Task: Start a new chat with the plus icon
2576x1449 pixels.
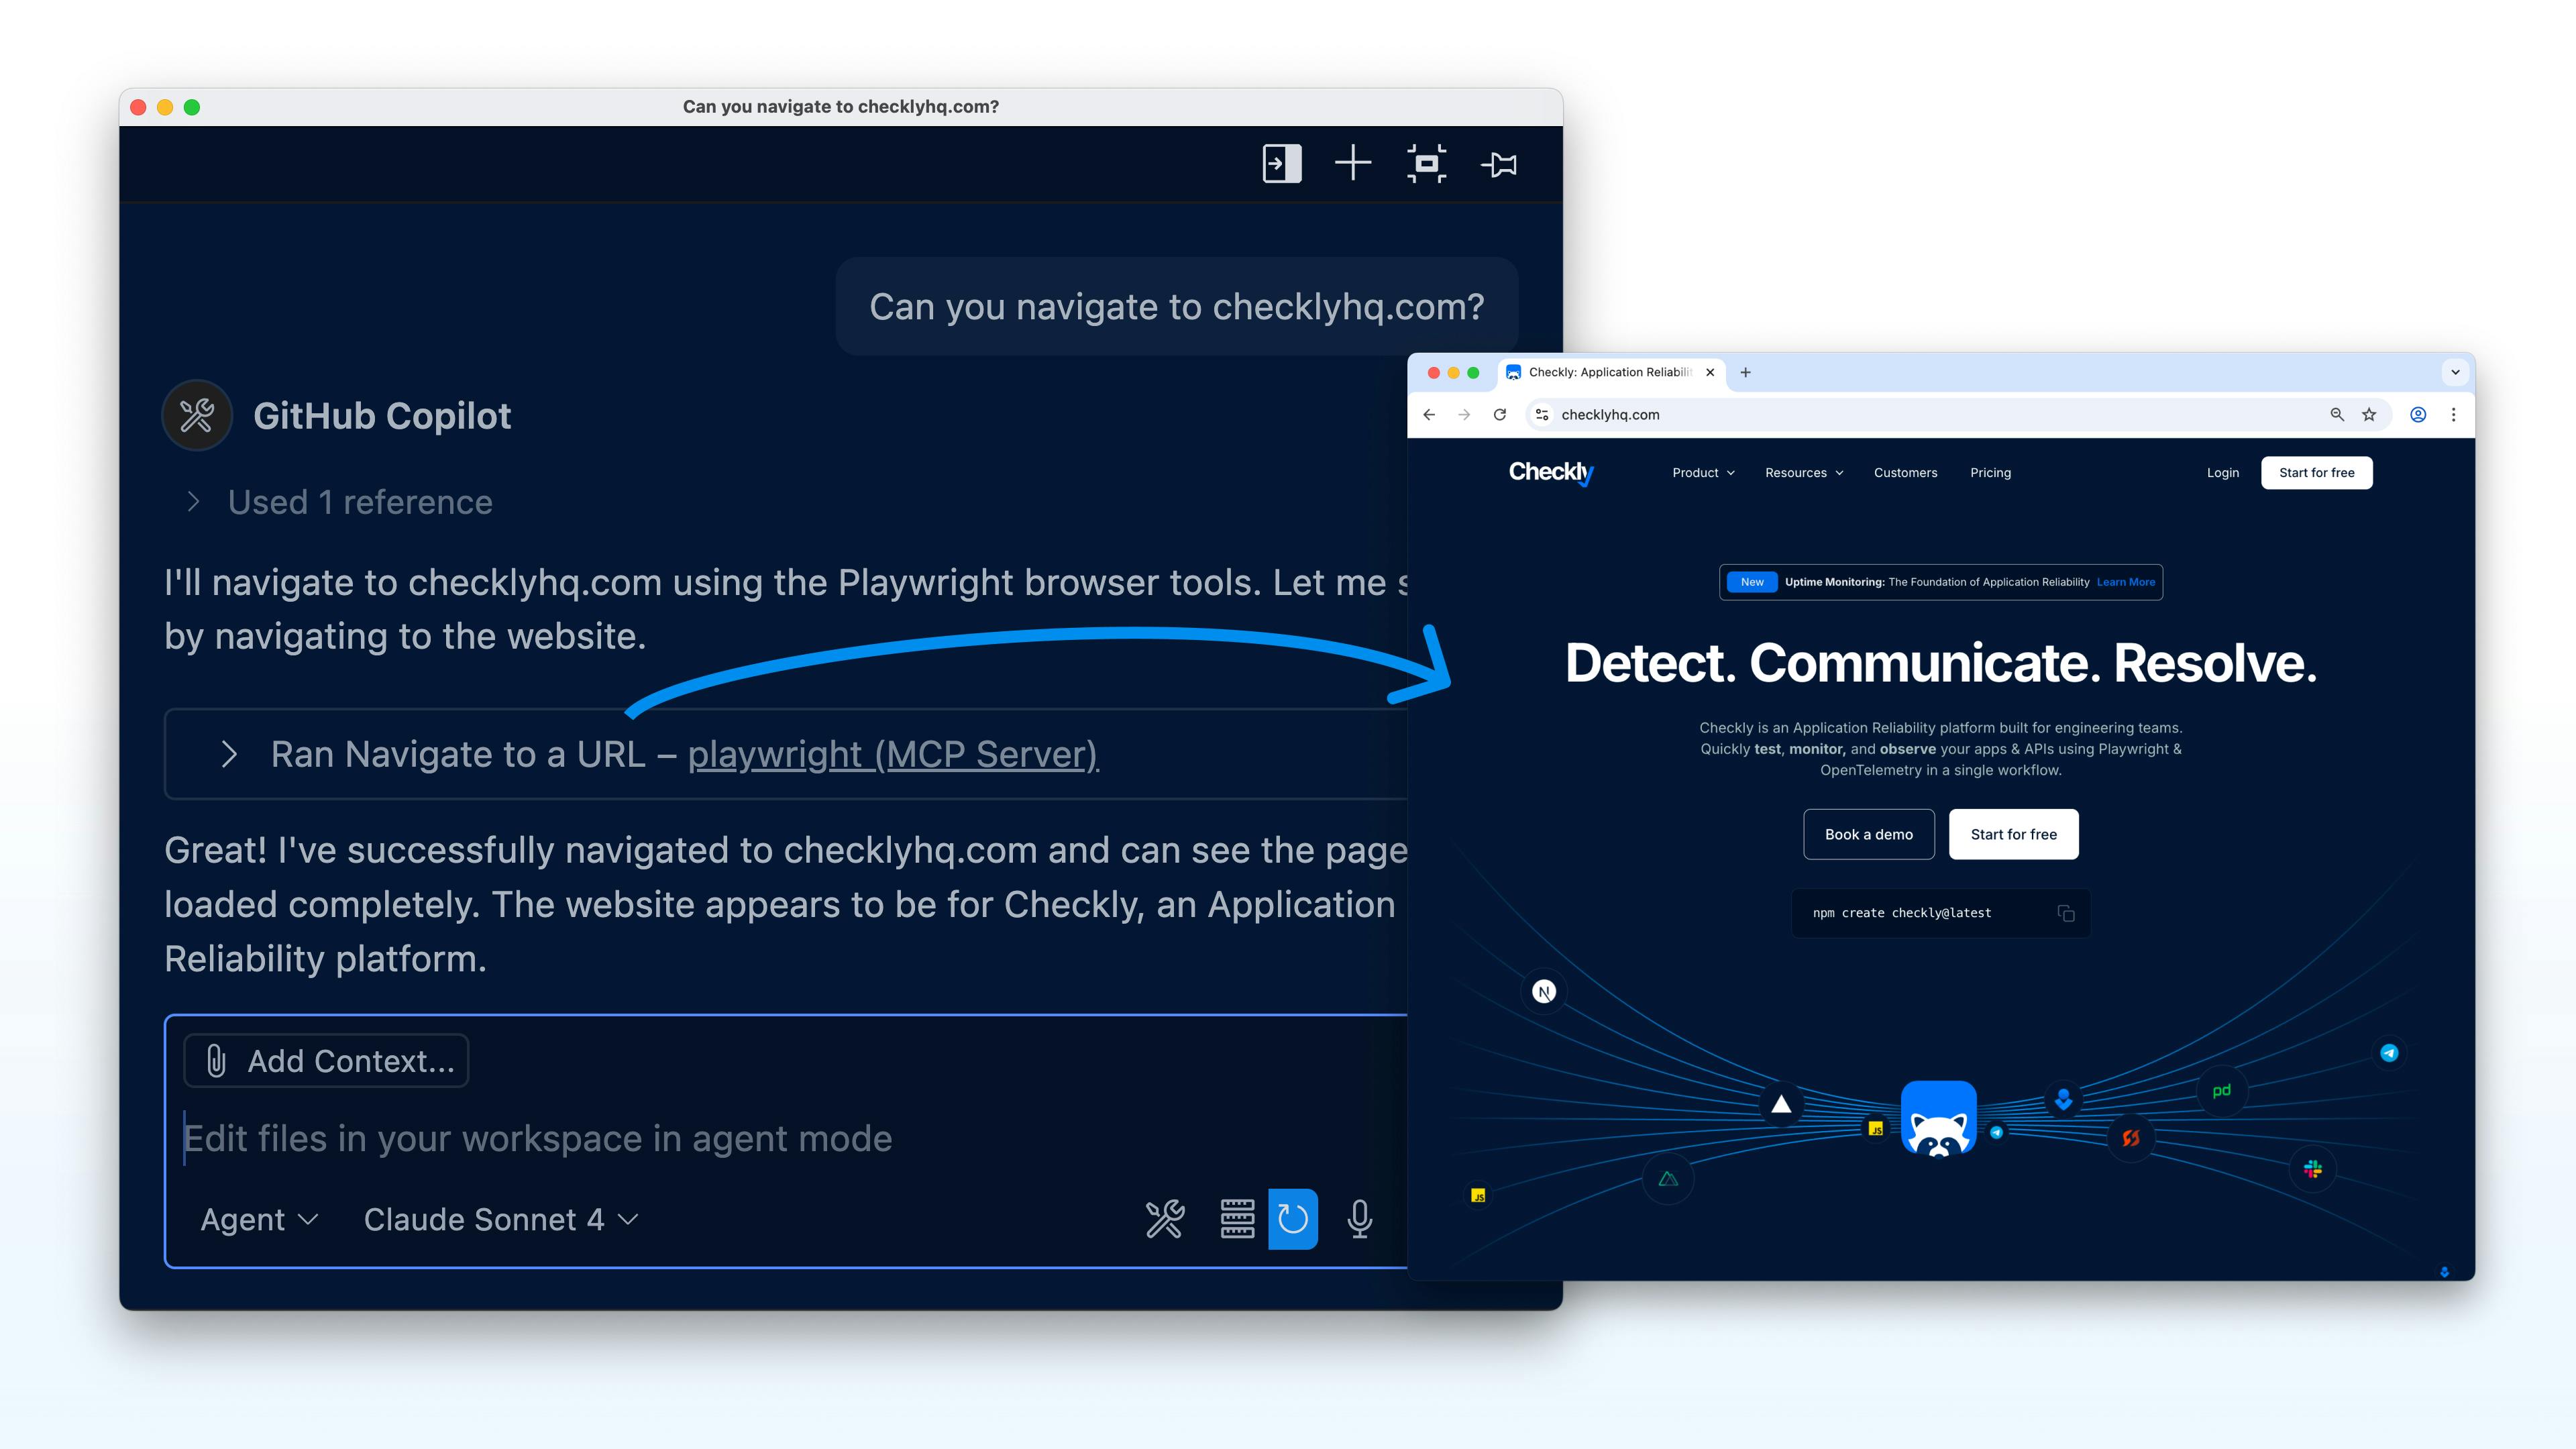Action: (x=1353, y=163)
